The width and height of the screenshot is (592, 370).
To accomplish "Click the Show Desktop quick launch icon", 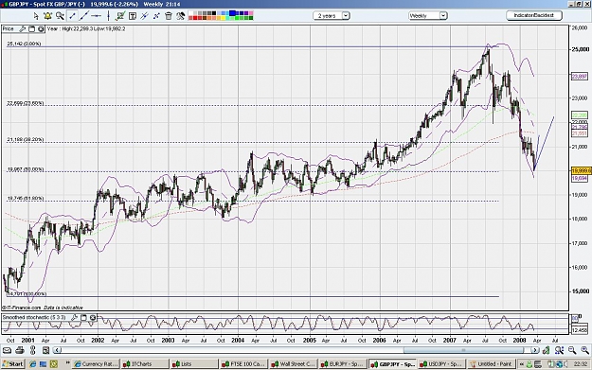I will point(43,364).
